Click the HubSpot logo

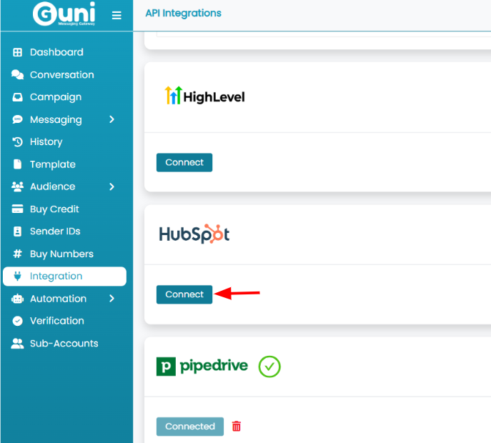[194, 234]
